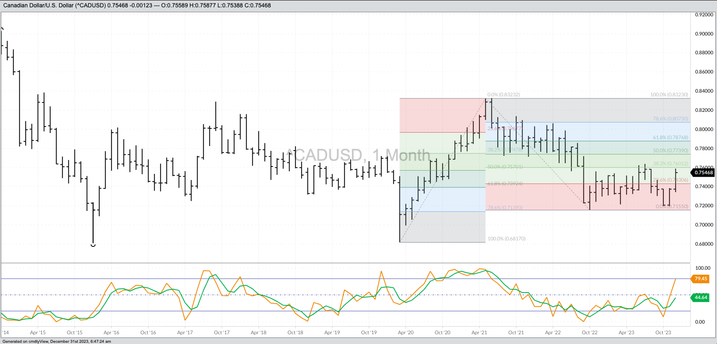717x344 pixels.
Task: Select the 61.8% (0.78768) retracement label
Action: point(670,138)
